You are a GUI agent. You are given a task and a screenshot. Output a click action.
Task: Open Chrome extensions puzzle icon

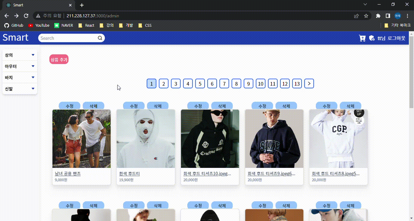click(378, 16)
